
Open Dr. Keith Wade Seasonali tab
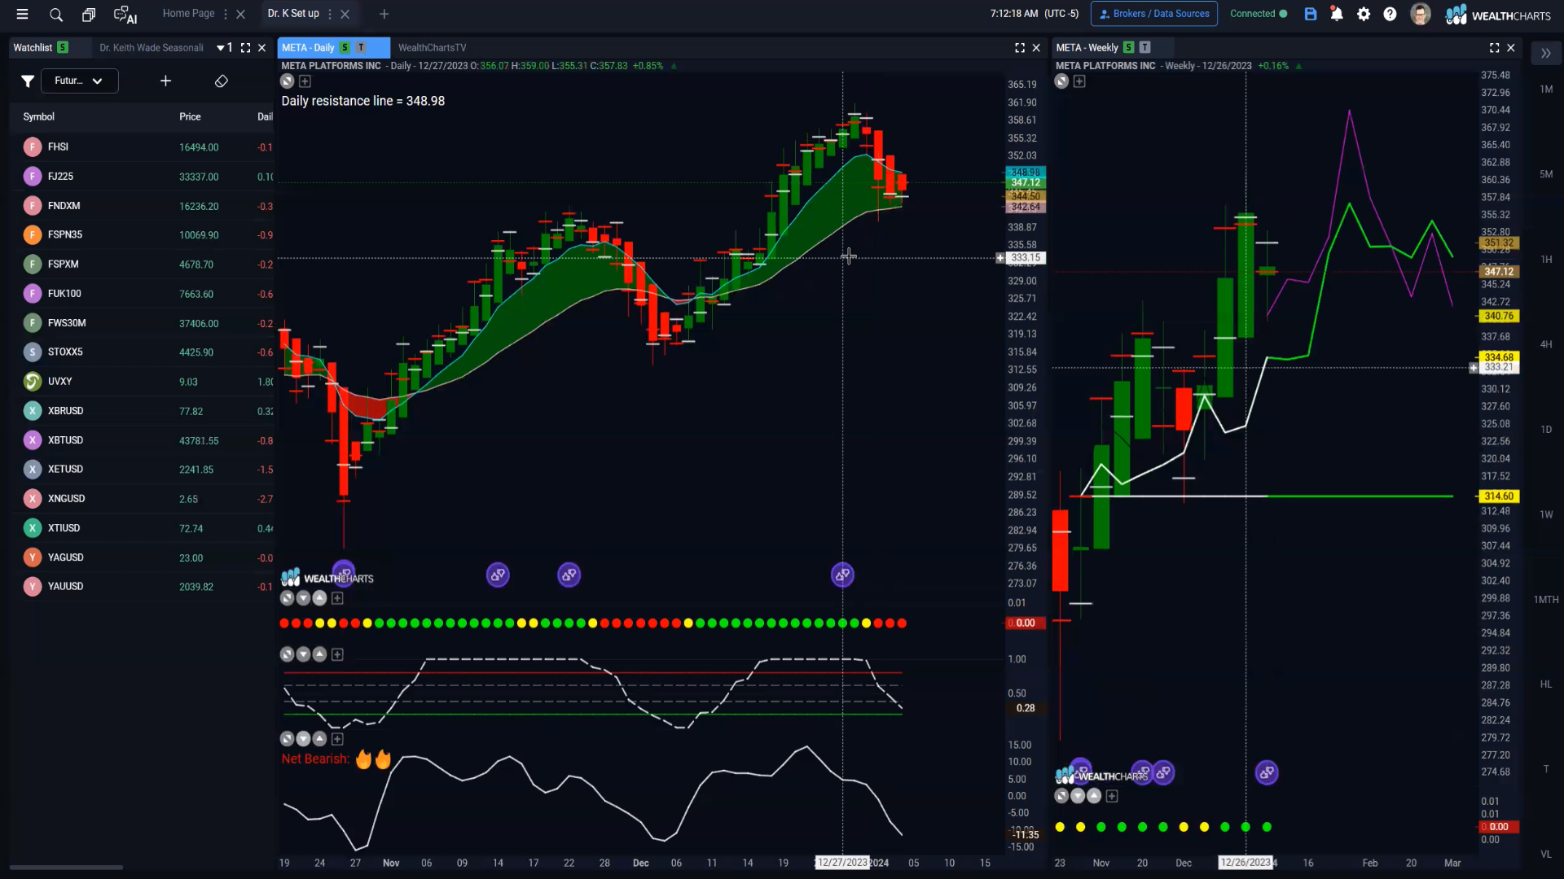tap(152, 48)
